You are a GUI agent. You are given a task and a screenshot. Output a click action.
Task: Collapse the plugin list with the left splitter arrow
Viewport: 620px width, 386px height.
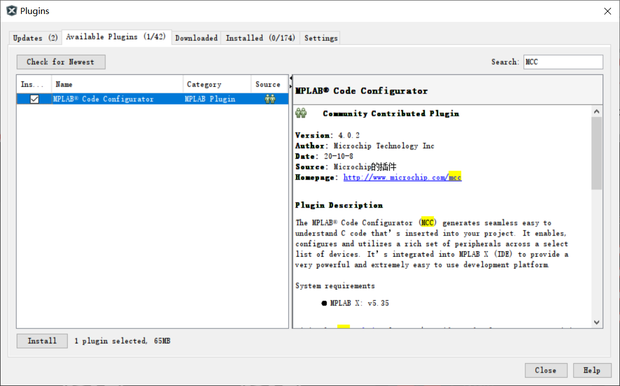(291, 78)
